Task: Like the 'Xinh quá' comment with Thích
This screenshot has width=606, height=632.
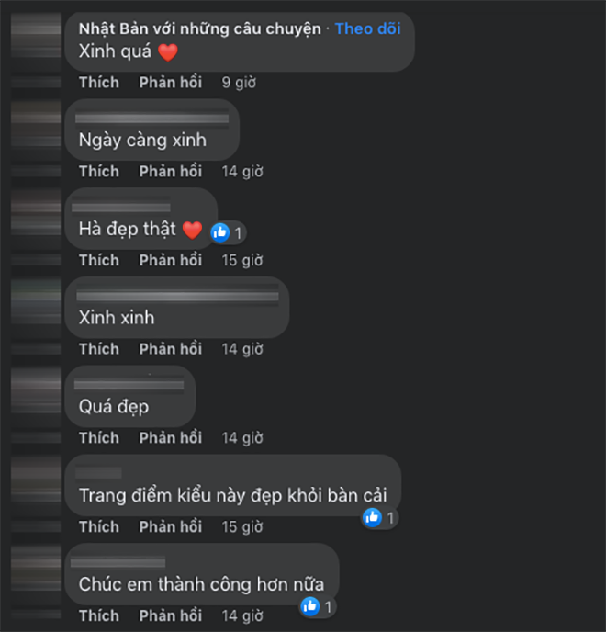Action: [x=99, y=83]
